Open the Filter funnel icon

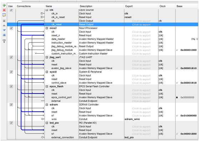(4, 41)
